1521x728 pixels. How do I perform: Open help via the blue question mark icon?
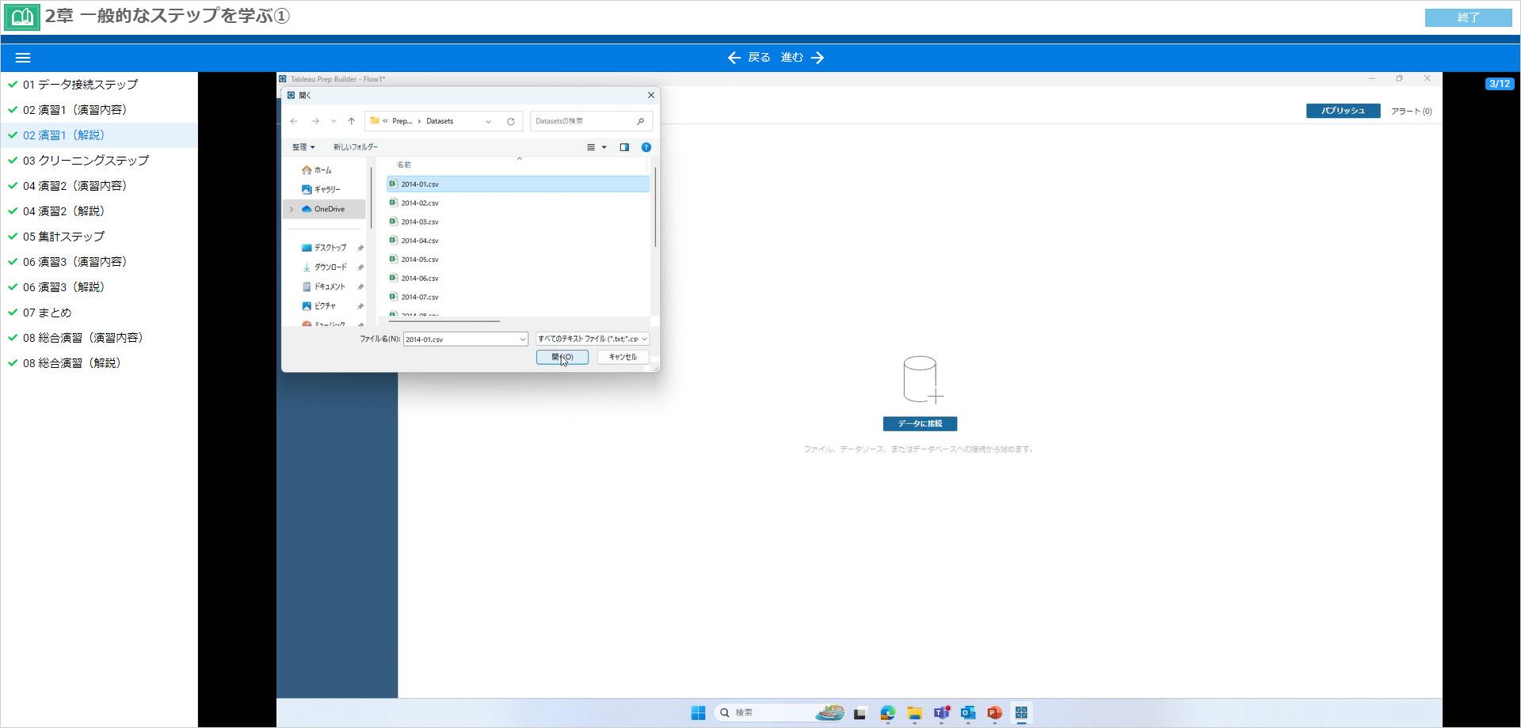click(646, 147)
